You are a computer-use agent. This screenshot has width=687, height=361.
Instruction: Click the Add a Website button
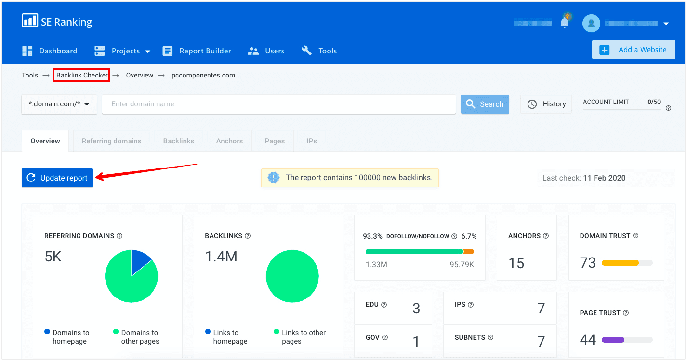click(634, 50)
